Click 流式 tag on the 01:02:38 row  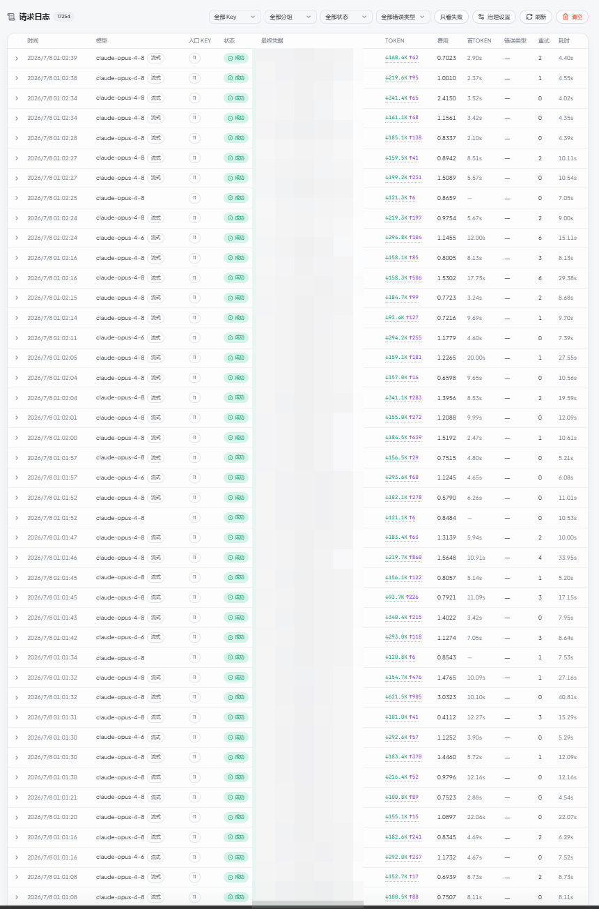coord(156,78)
